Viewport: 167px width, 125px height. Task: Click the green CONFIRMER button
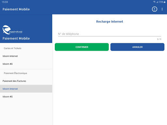[x=82, y=47]
